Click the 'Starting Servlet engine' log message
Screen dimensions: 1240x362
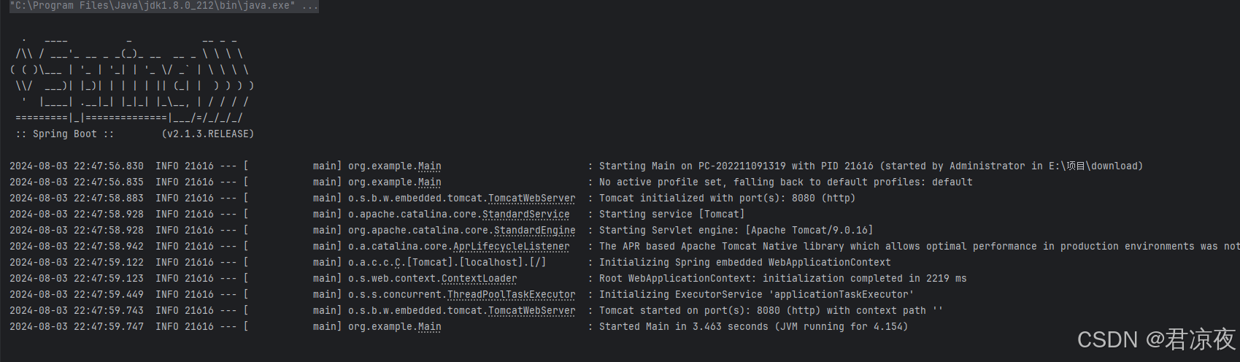click(736, 231)
